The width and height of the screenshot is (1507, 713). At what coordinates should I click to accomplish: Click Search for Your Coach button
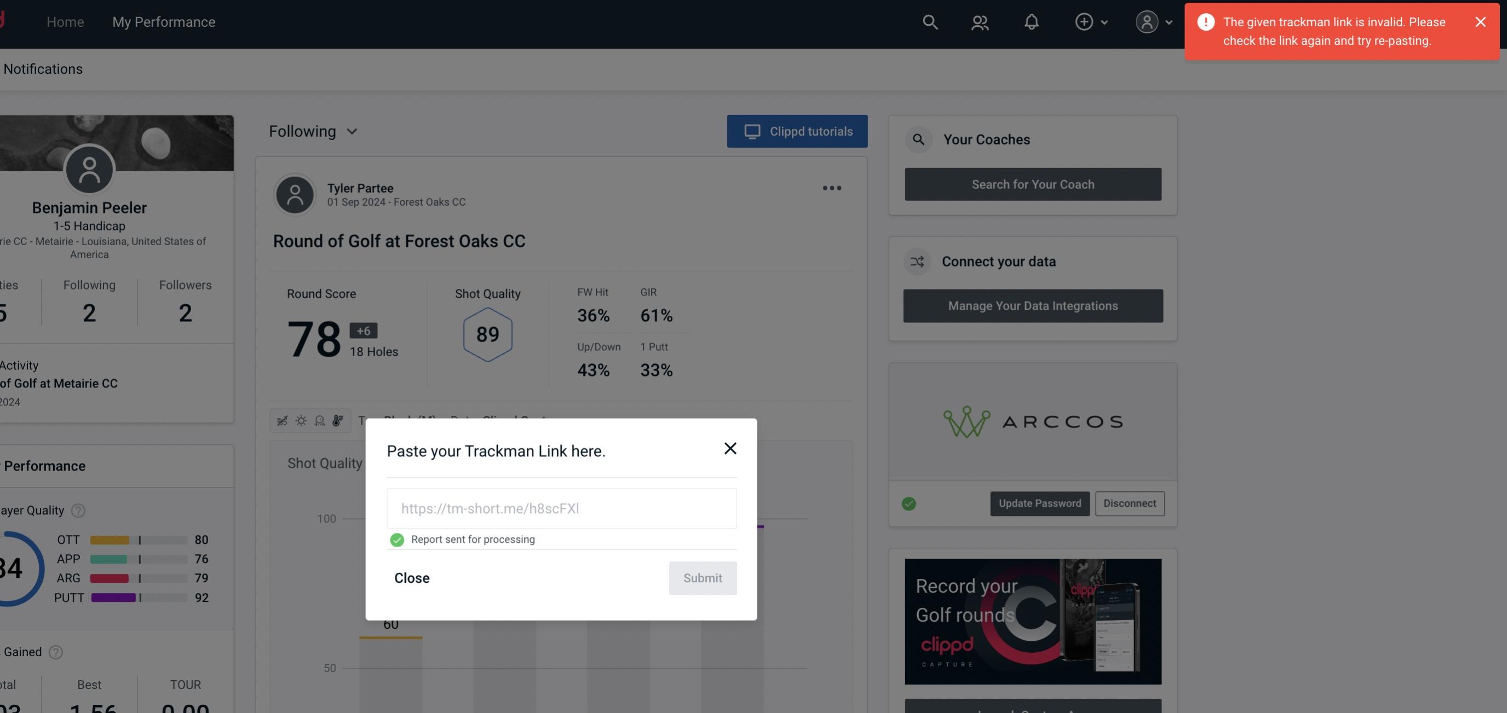[x=1033, y=183]
